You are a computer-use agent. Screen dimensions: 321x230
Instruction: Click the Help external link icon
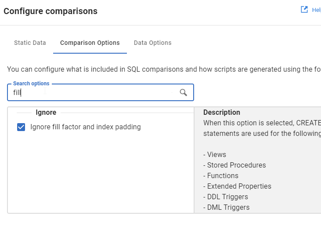(x=304, y=10)
